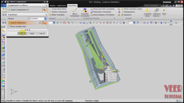
Task: Tick the Move Handles Only checkbox
Action: (9, 27)
